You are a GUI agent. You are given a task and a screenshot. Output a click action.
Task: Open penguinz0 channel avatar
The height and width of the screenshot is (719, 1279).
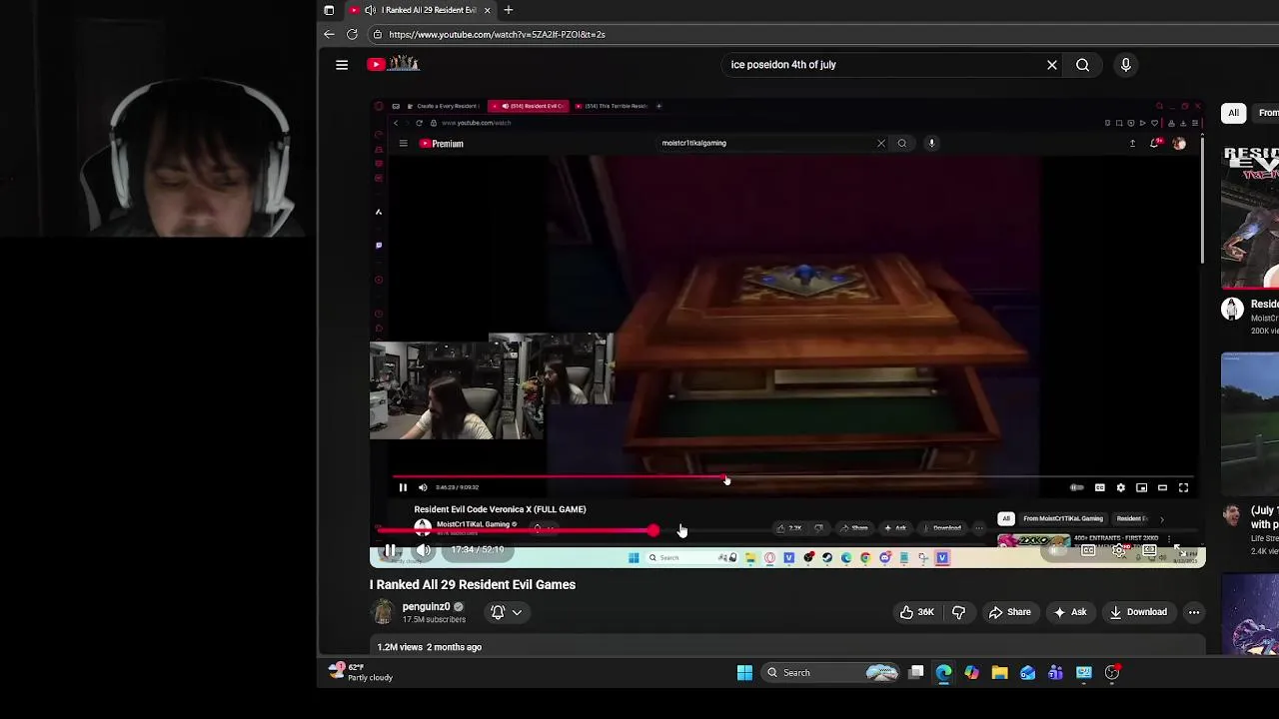(383, 612)
